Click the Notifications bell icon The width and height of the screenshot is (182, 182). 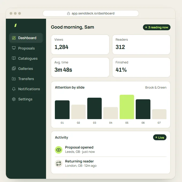coord(14,89)
